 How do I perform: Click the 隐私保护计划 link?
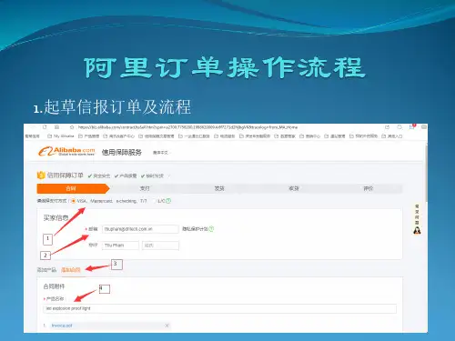(x=195, y=229)
